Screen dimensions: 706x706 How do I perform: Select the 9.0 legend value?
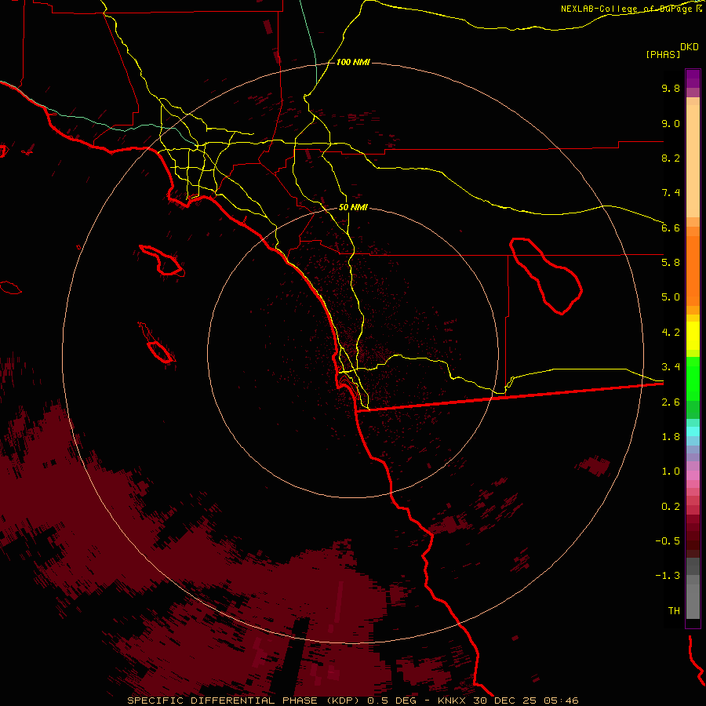pos(671,124)
